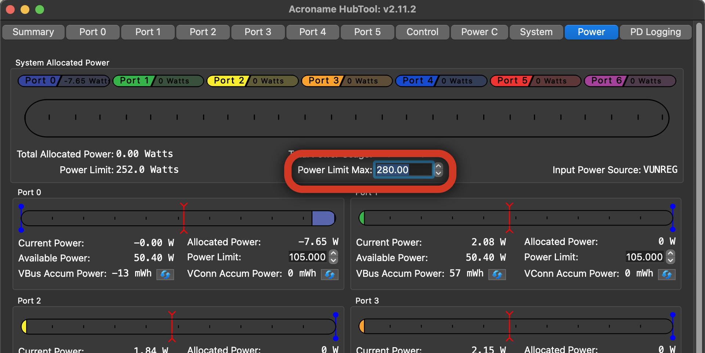Click Input Power Source VUNREG value
The height and width of the screenshot is (353, 705).
(x=661, y=170)
